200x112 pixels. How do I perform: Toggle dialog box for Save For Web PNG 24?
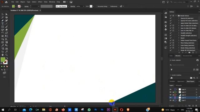pos(173,30)
